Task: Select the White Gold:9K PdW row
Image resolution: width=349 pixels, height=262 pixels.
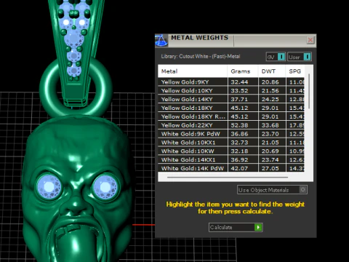Action: pyautogui.click(x=231, y=134)
